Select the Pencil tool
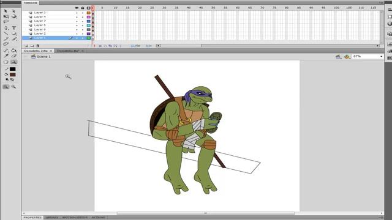392x220 pixels. click(6, 38)
